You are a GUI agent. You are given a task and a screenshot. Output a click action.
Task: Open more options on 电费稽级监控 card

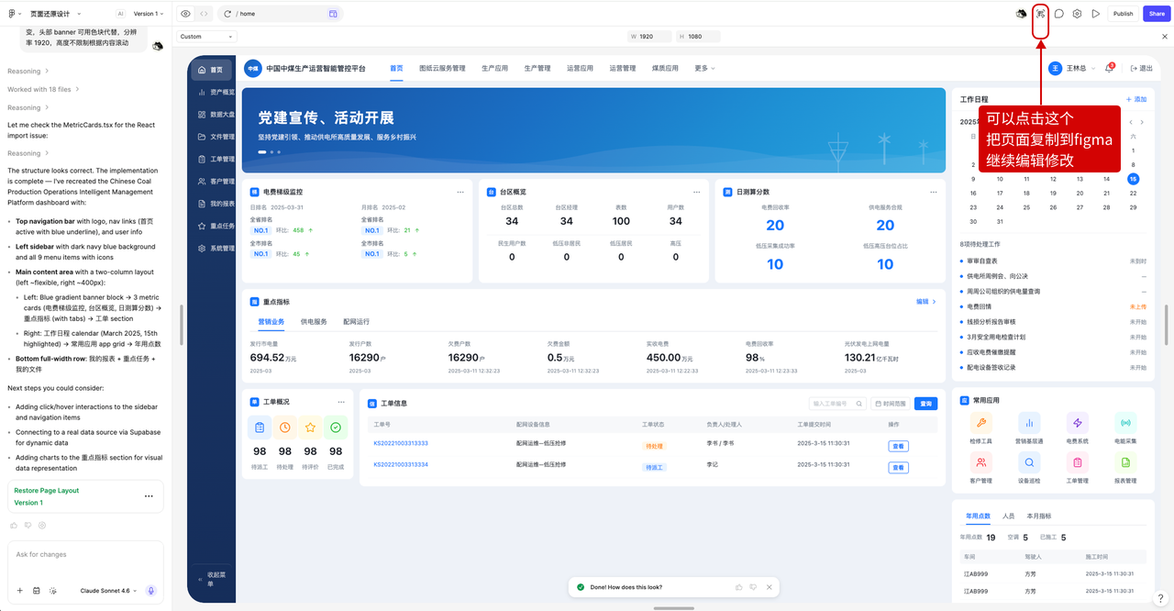(x=460, y=192)
